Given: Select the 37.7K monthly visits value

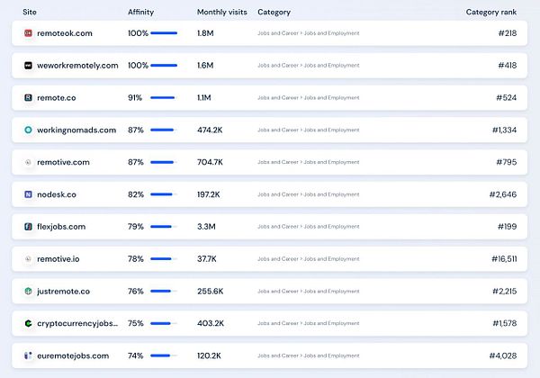Looking at the screenshot, I should click(207, 259).
